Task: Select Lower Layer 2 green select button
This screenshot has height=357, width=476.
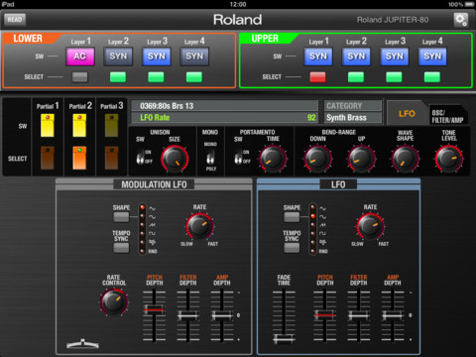Action: [118, 77]
